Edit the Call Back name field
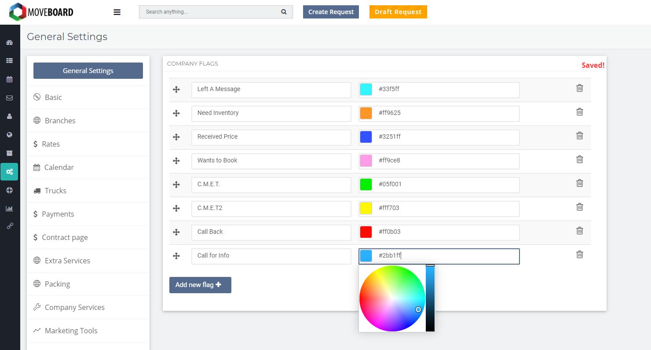The height and width of the screenshot is (350, 651). click(271, 232)
